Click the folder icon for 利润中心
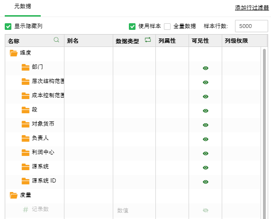Screen dimensions: 271x219 [26, 153]
